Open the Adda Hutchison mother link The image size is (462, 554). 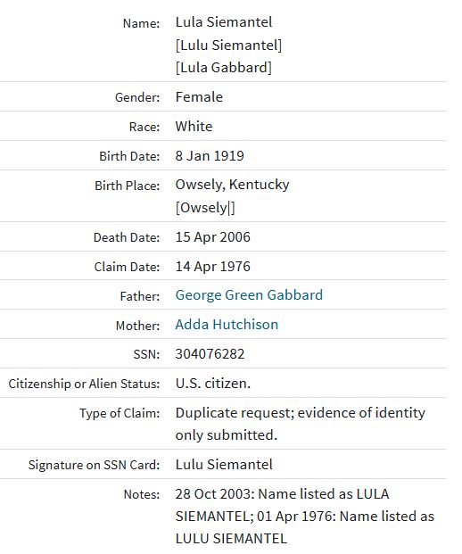pyautogui.click(x=227, y=325)
